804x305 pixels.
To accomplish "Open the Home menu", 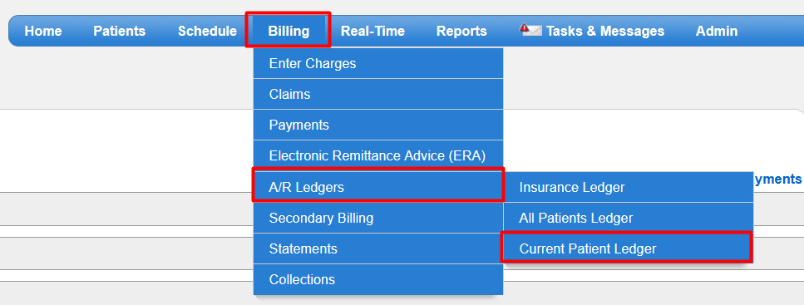I will (43, 32).
